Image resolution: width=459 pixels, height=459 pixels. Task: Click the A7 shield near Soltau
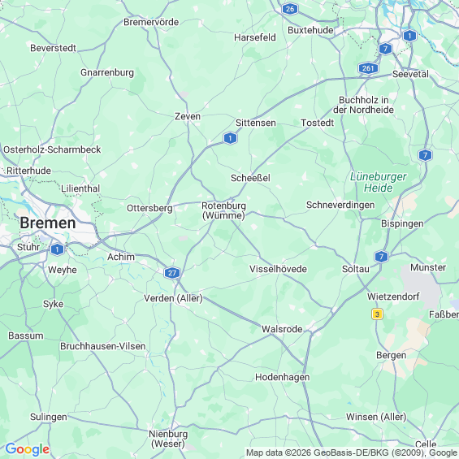[381, 257]
